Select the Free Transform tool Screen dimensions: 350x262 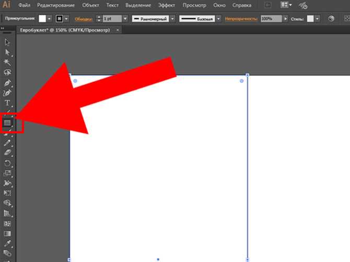click(7, 193)
